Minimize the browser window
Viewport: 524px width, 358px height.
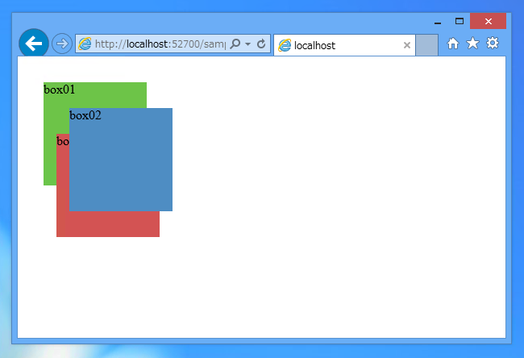pos(438,22)
